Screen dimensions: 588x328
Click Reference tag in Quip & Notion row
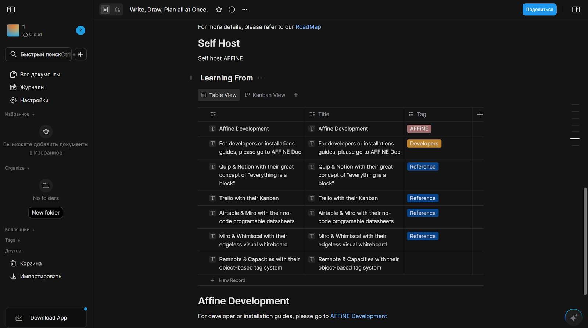pos(423,167)
